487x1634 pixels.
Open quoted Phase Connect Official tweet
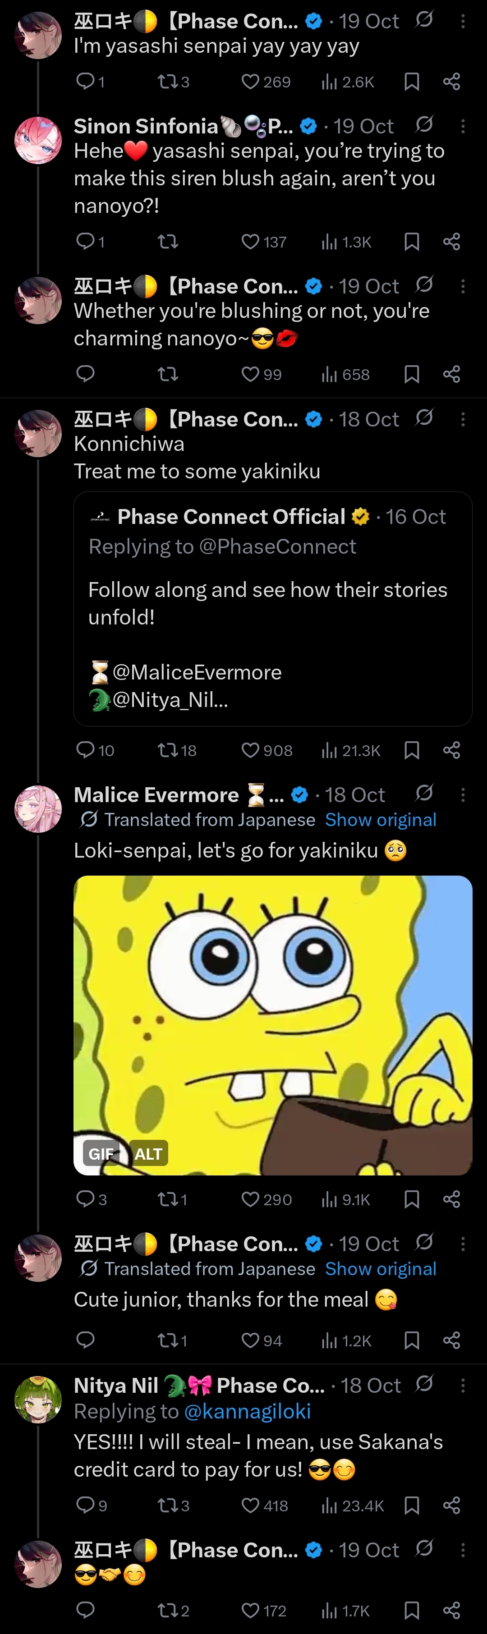(x=273, y=608)
